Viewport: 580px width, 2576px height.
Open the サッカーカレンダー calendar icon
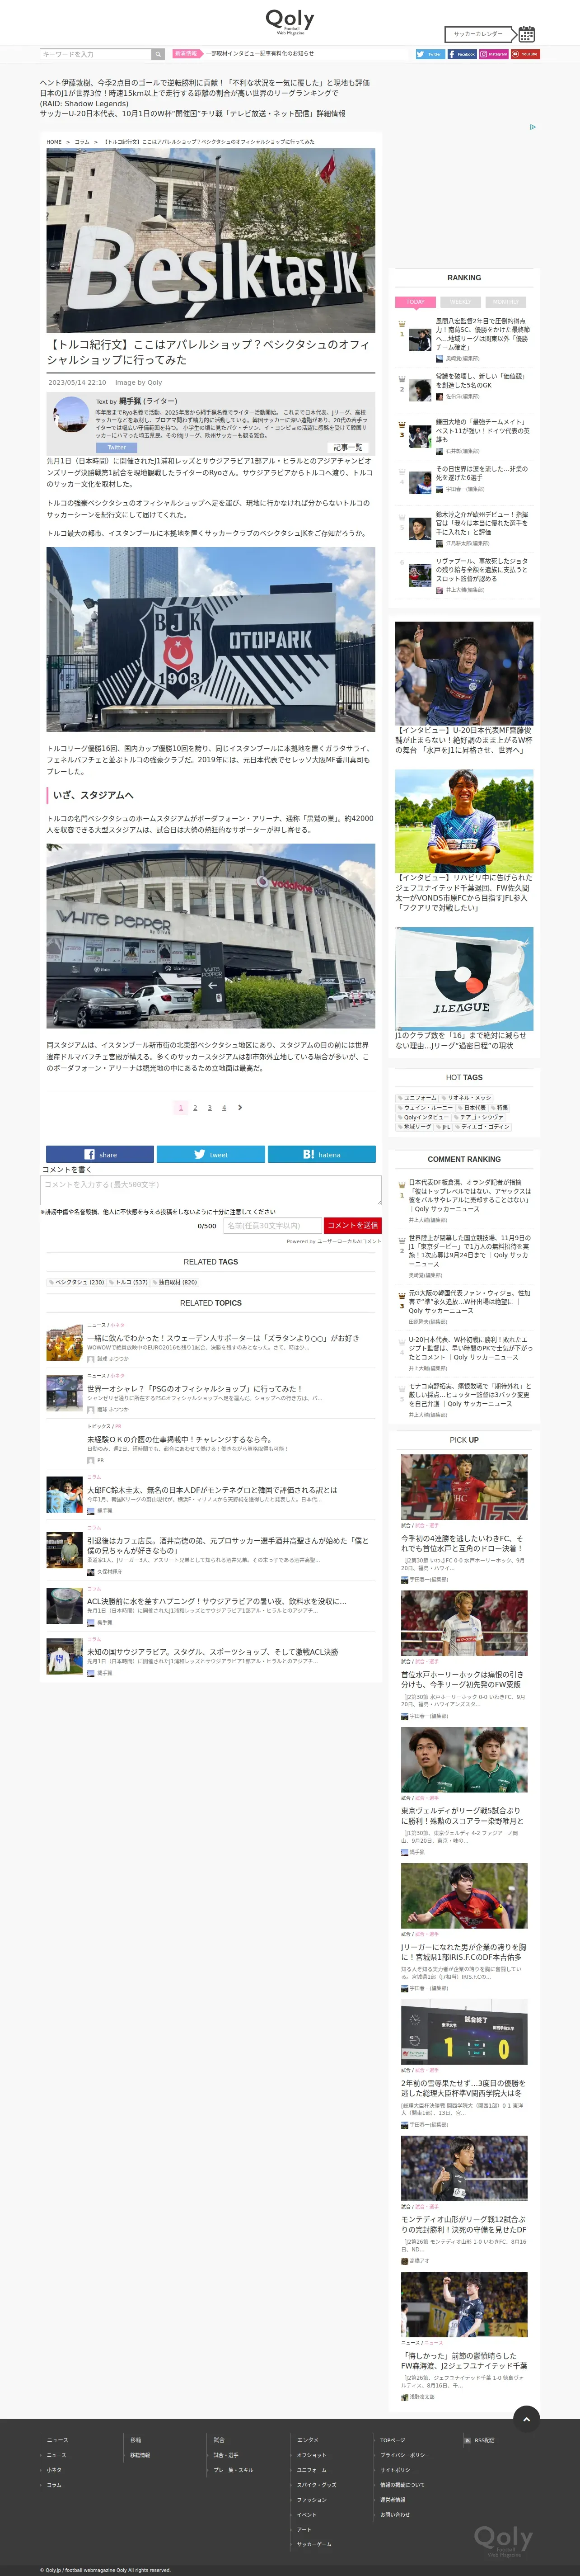(x=527, y=34)
